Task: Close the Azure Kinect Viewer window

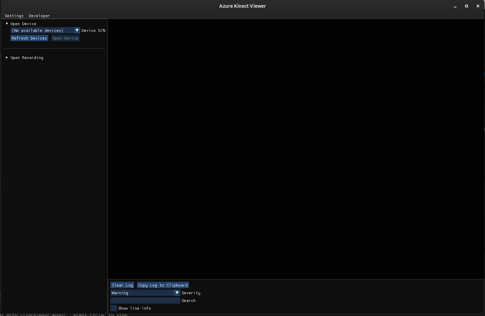Action: click(x=478, y=6)
